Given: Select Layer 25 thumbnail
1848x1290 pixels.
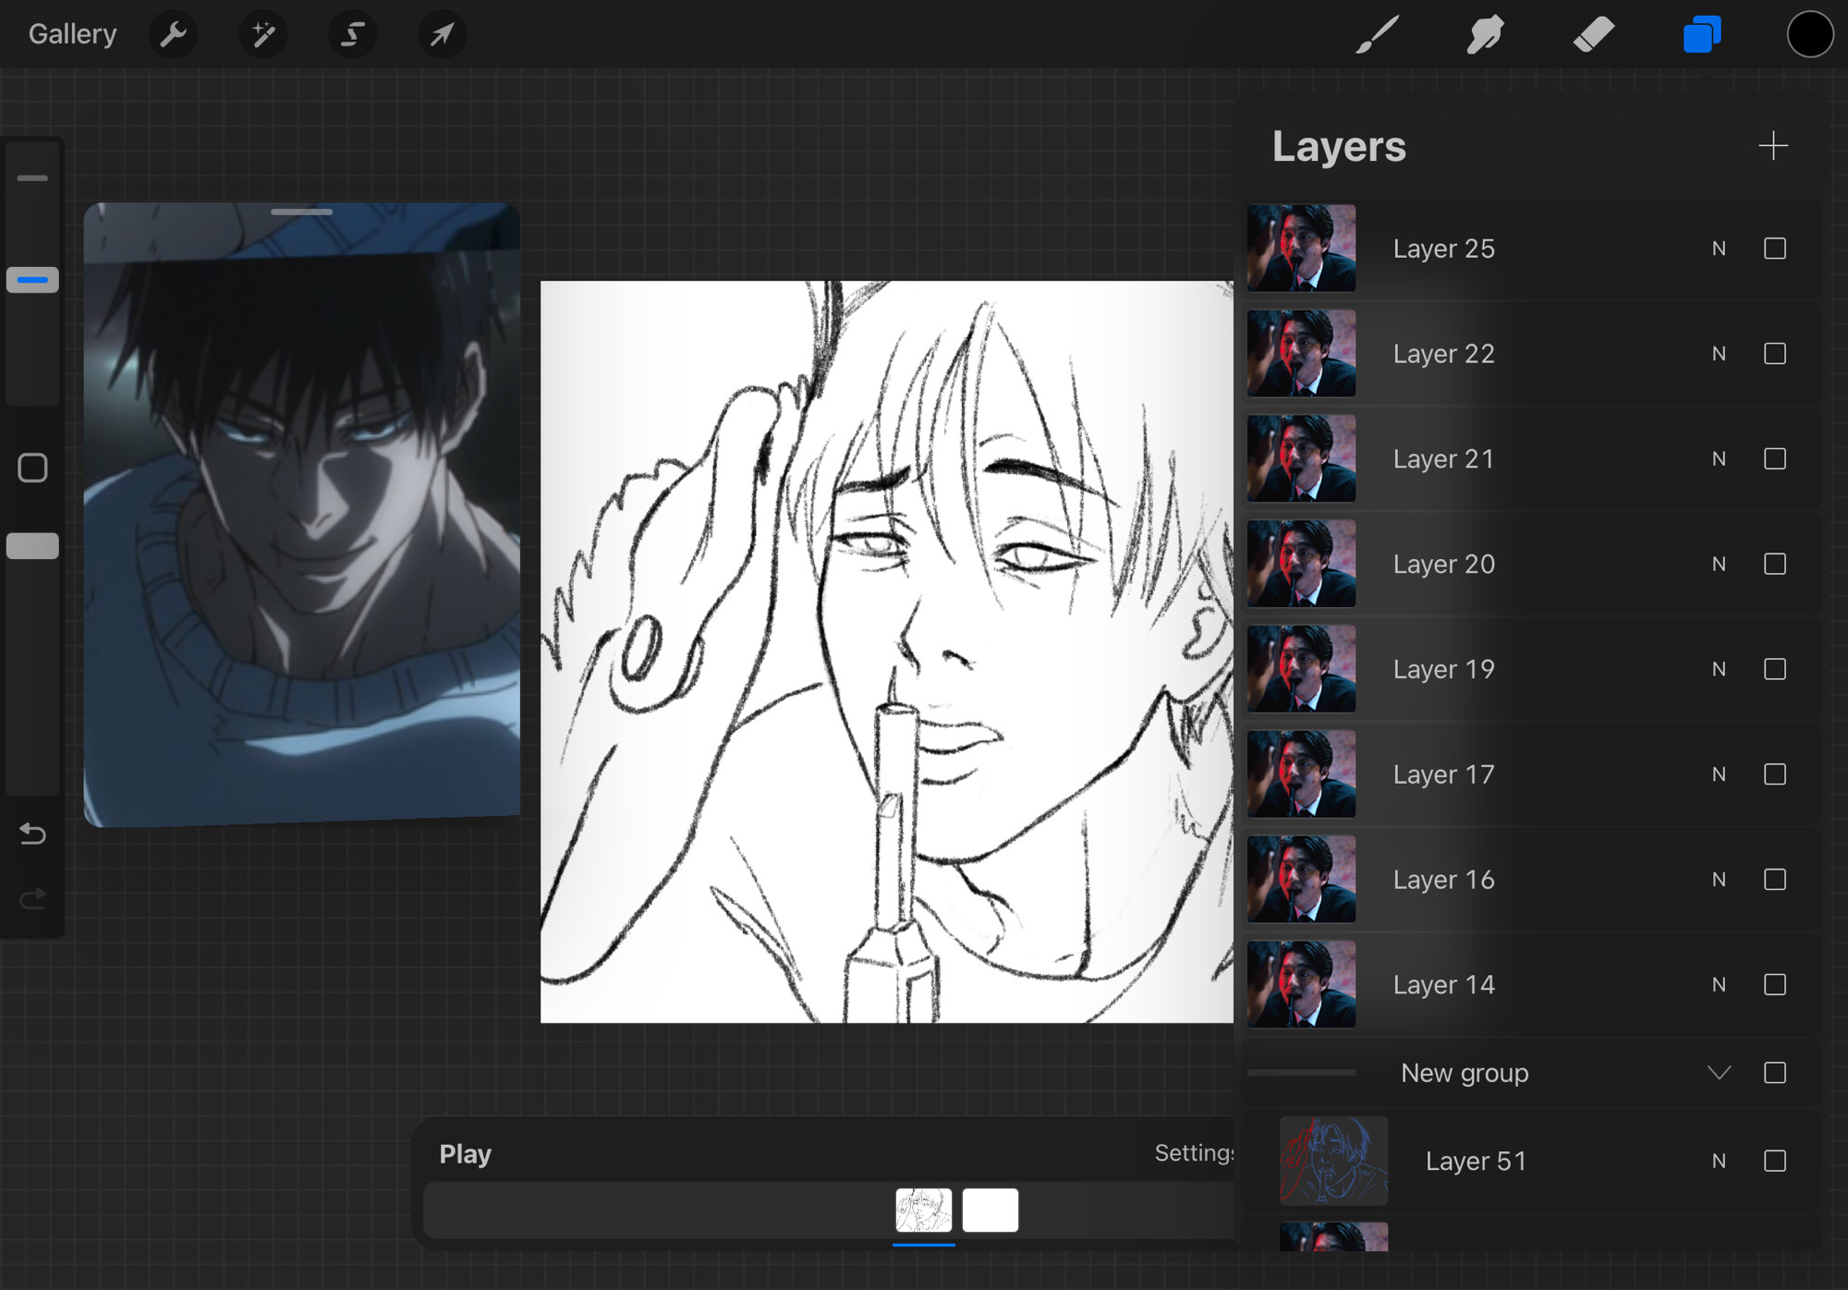Looking at the screenshot, I should pyautogui.click(x=1301, y=249).
